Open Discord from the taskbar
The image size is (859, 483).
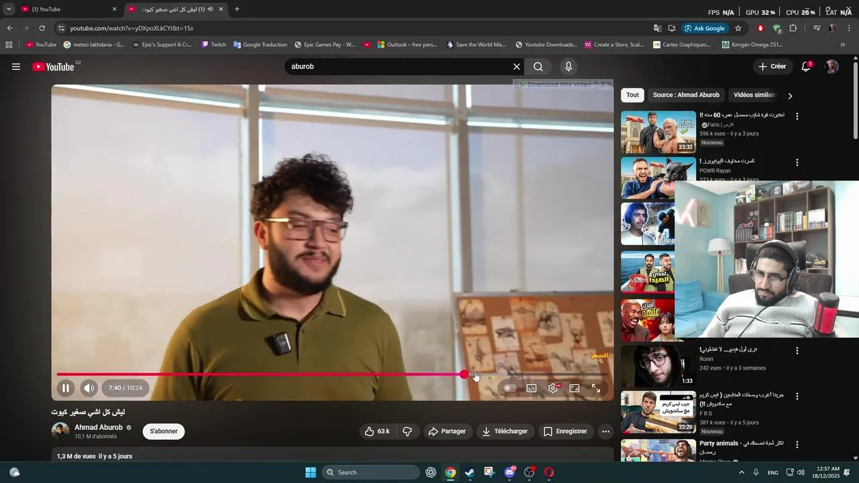coord(509,472)
